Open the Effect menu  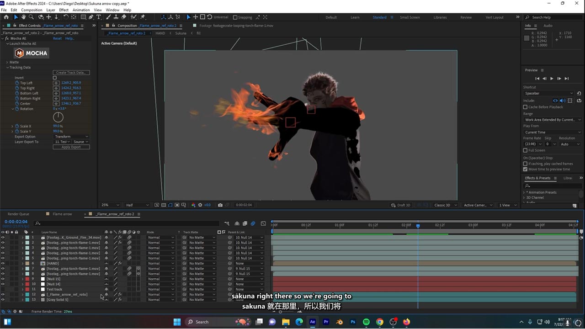coord(64,10)
